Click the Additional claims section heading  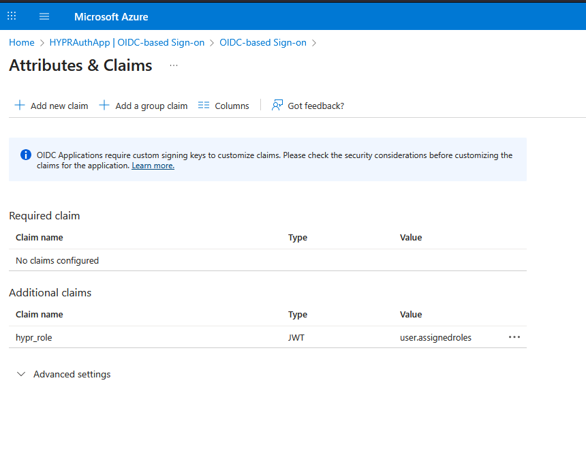pos(50,292)
